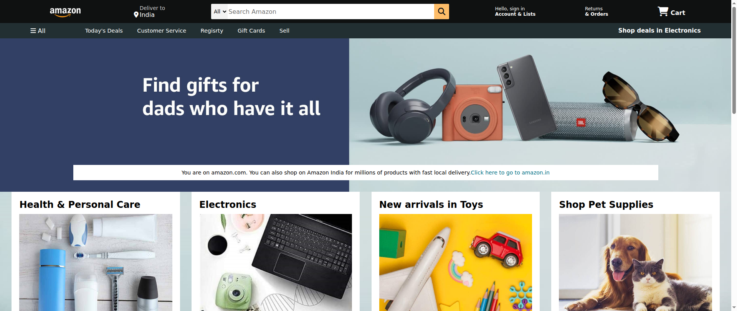Open the hamburger All menu

38,31
